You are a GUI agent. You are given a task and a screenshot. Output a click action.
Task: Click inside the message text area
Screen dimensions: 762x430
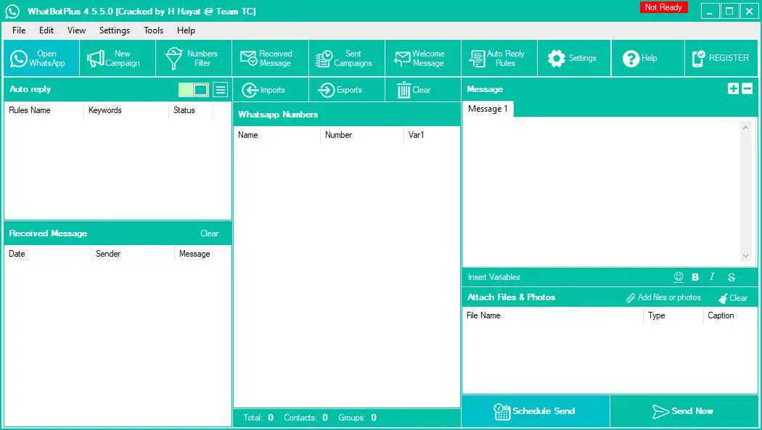point(601,192)
